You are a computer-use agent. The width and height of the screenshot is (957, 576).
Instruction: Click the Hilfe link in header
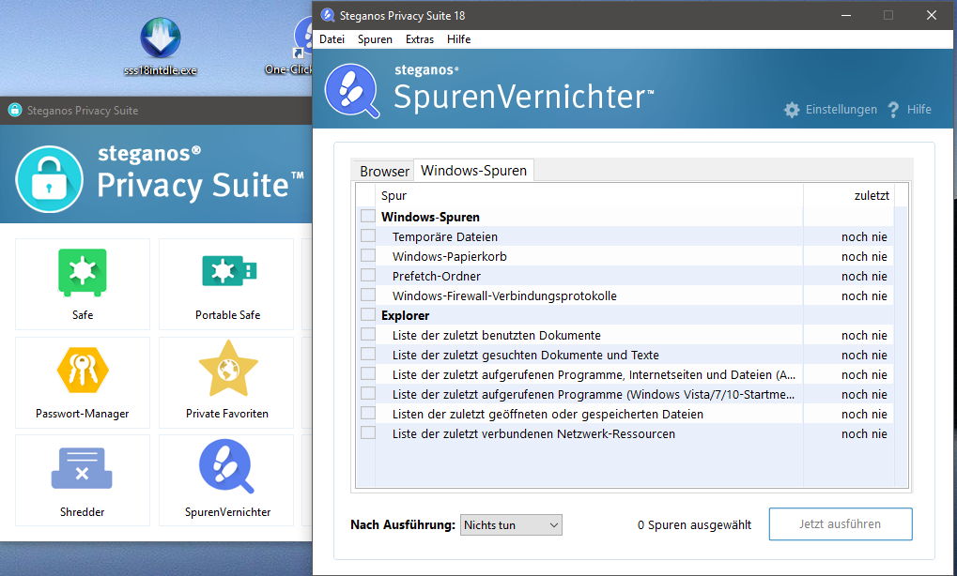[x=919, y=110]
